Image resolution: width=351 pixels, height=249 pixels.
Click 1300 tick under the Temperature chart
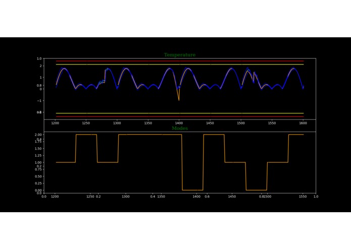[117, 123]
